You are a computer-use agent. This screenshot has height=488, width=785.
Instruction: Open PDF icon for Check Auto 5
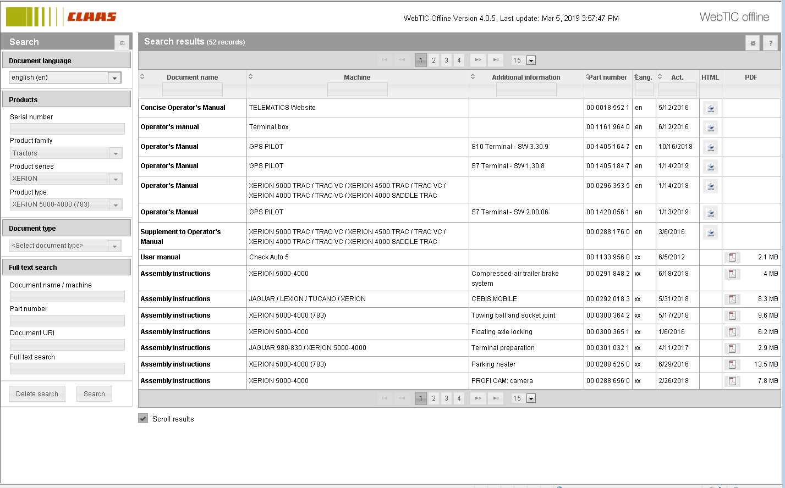coord(732,257)
